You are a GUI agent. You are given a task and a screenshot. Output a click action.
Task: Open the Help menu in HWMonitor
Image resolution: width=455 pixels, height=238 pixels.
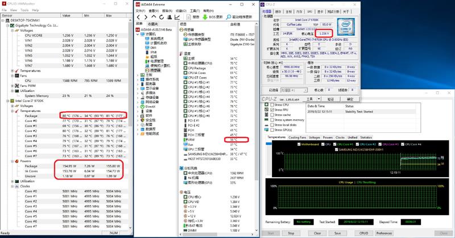tap(35, 10)
